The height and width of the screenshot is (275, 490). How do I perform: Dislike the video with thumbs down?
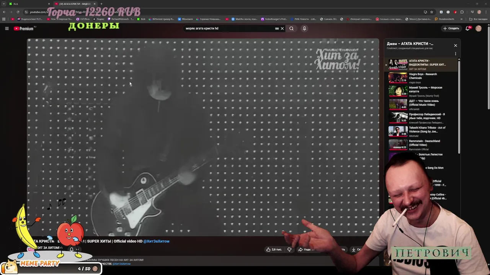click(289, 249)
